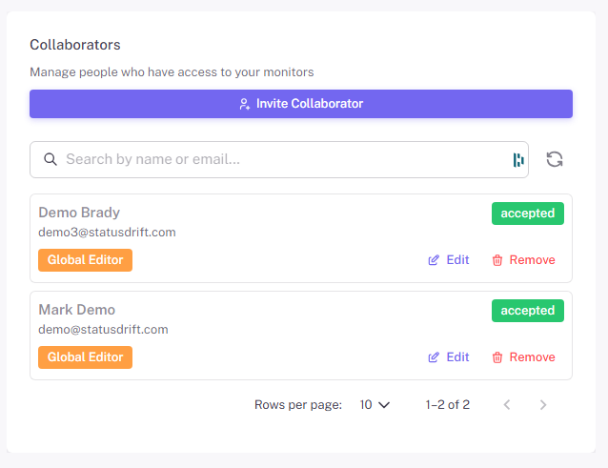Select the demo3@statusdrift.com email text
608x468 pixels.
tap(107, 233)
